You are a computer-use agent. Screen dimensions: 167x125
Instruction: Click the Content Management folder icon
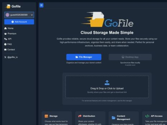click(x=114, y=118)
